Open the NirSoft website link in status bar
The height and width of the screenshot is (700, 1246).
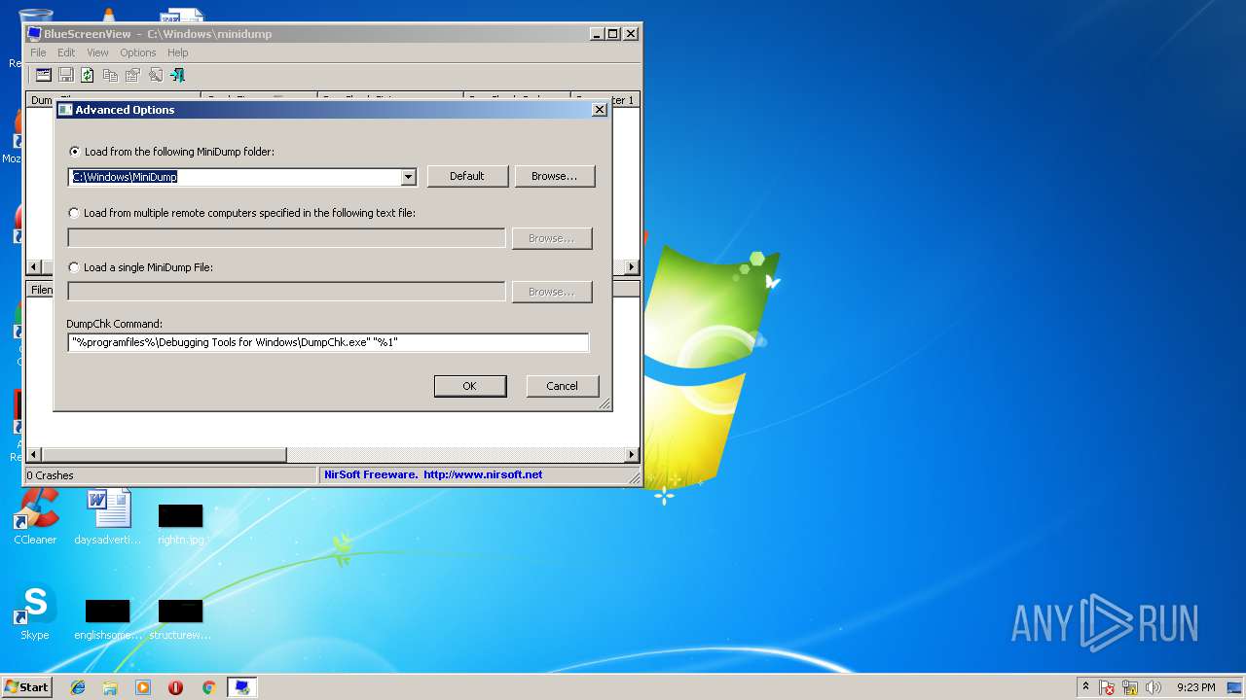[483, 474]
